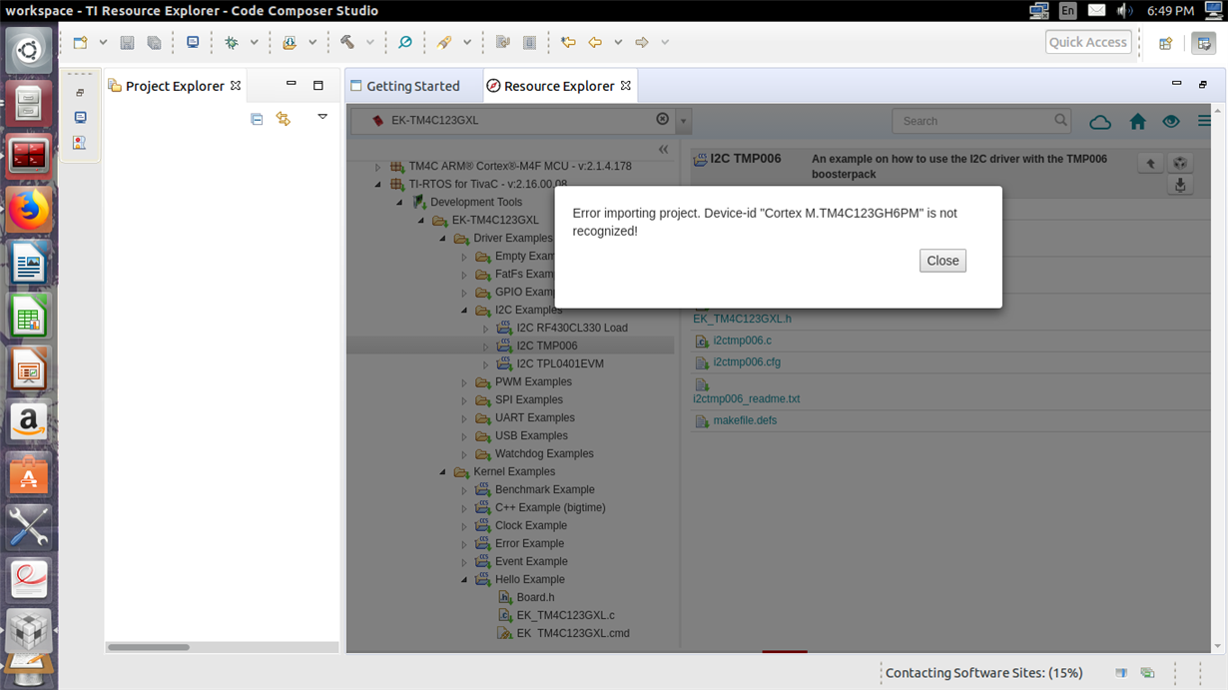Select I2C TPL0401EVM example
Viewport: 1228px width, 690px height.
pos(560,363)
